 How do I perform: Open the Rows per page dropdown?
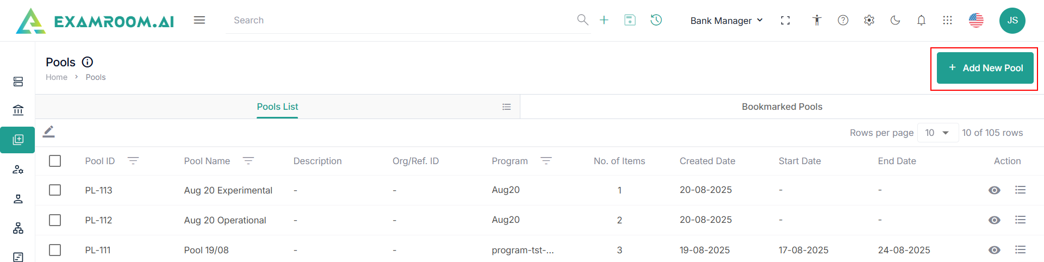(x=937, y=133)
